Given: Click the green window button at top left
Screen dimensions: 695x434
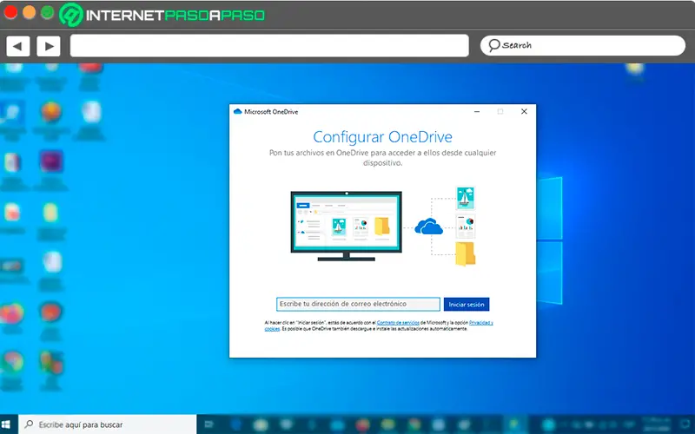Looking at the screenshot, I should (x=48, y=12).
